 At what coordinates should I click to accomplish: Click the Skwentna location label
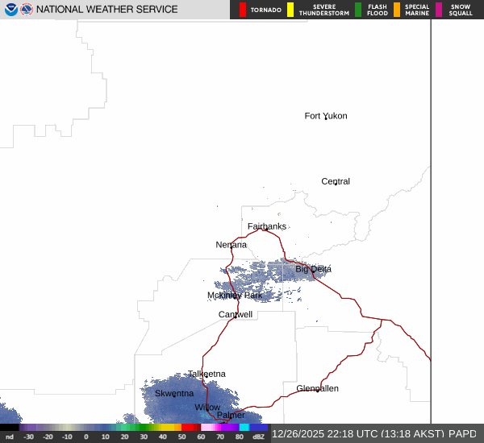pos(174,393)
